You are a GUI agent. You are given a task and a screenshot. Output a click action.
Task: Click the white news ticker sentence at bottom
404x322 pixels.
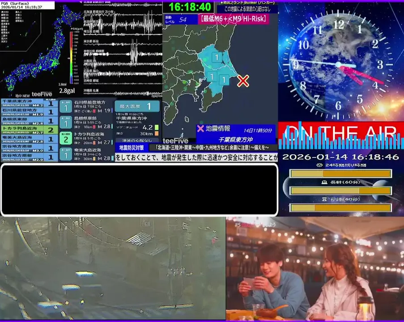[x=196, y=157]
